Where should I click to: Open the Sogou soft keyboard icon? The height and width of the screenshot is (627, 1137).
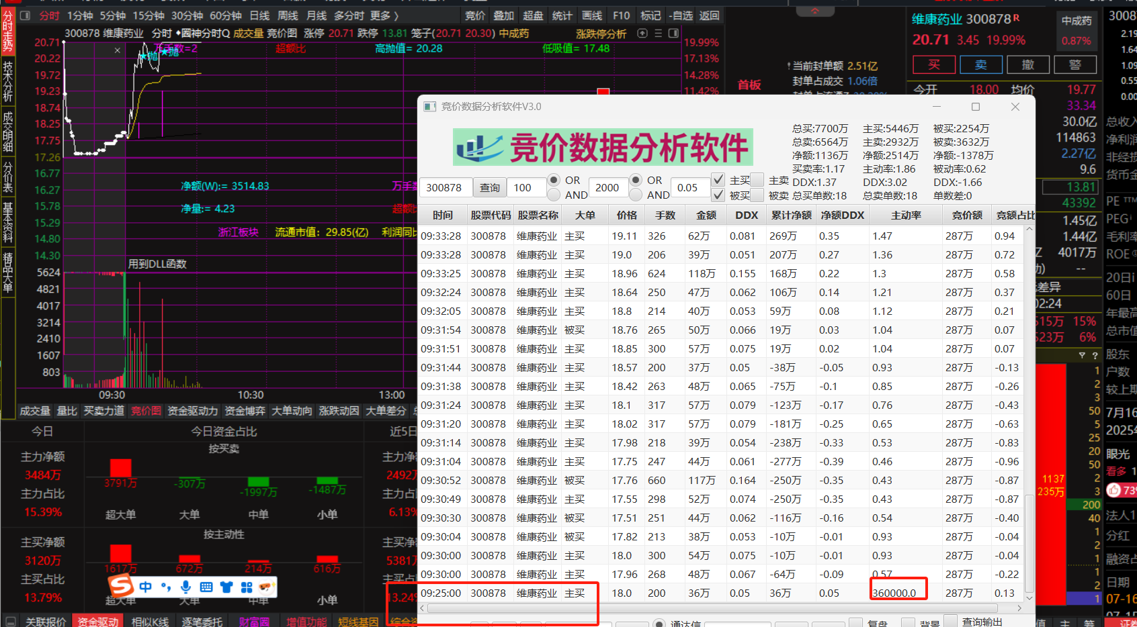pyautogui.click(x=206, y=587)
